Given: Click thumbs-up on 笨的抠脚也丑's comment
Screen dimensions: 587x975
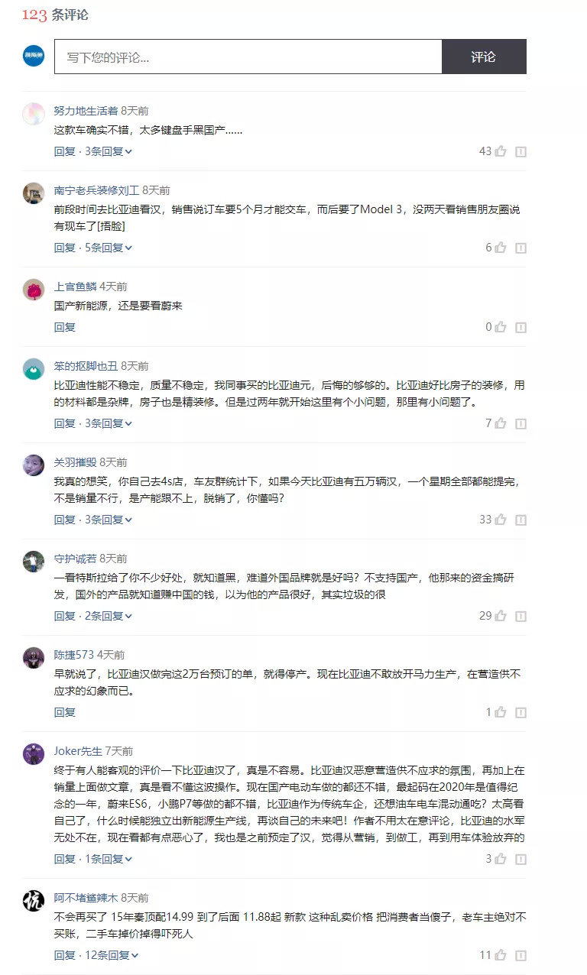Looking at the screenshot, I should point(501,423).
